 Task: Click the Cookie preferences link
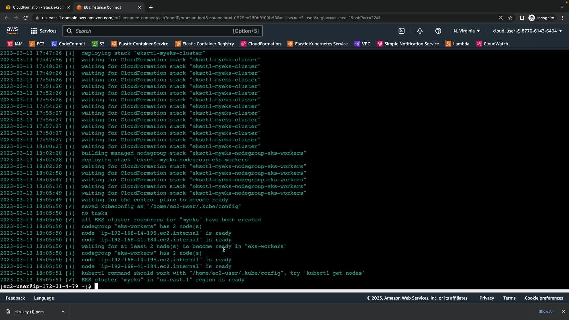coord(544,298)
